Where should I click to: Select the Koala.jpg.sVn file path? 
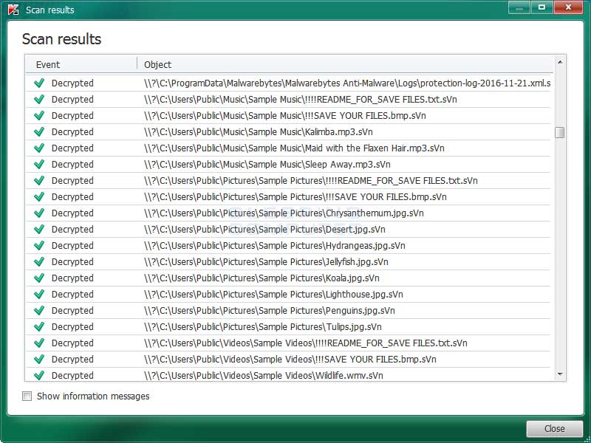coord(262,278)
